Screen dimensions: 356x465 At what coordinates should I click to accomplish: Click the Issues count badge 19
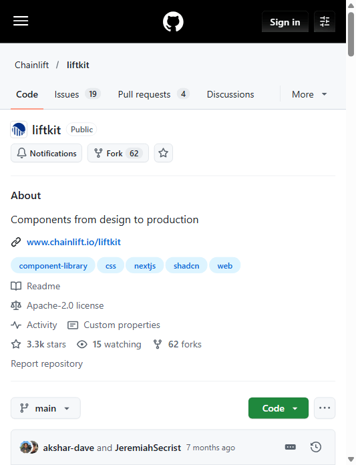[x=93, y=94]
